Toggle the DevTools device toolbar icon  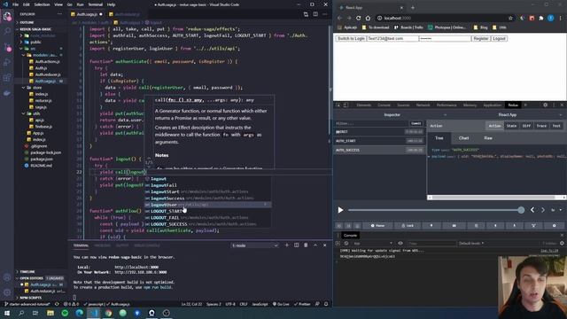[346, 105]
